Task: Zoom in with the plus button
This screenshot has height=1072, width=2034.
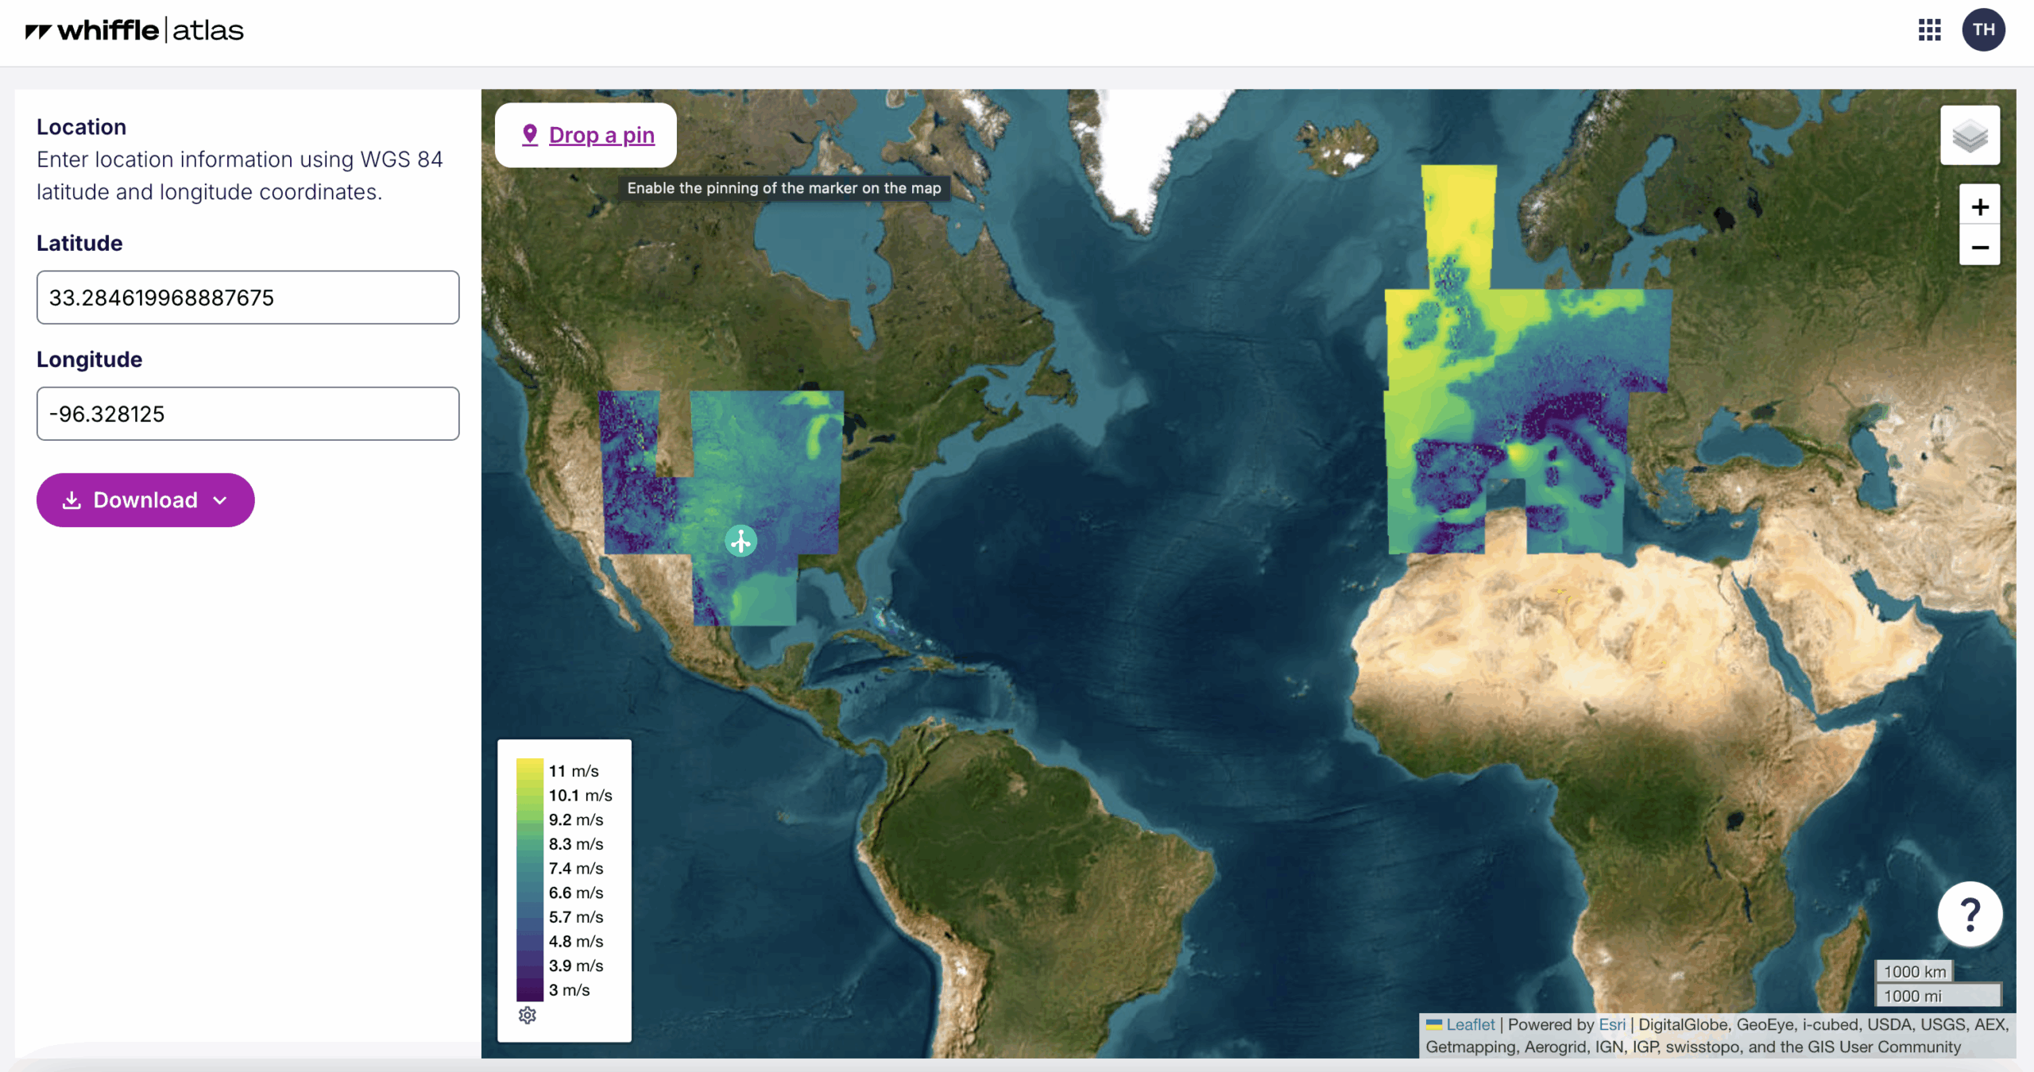Action: (x=1979, y=207)
